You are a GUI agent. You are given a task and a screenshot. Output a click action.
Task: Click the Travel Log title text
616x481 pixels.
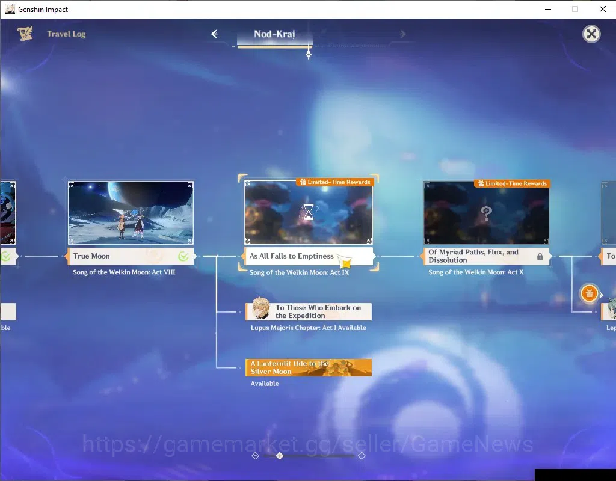pos(66,34)
